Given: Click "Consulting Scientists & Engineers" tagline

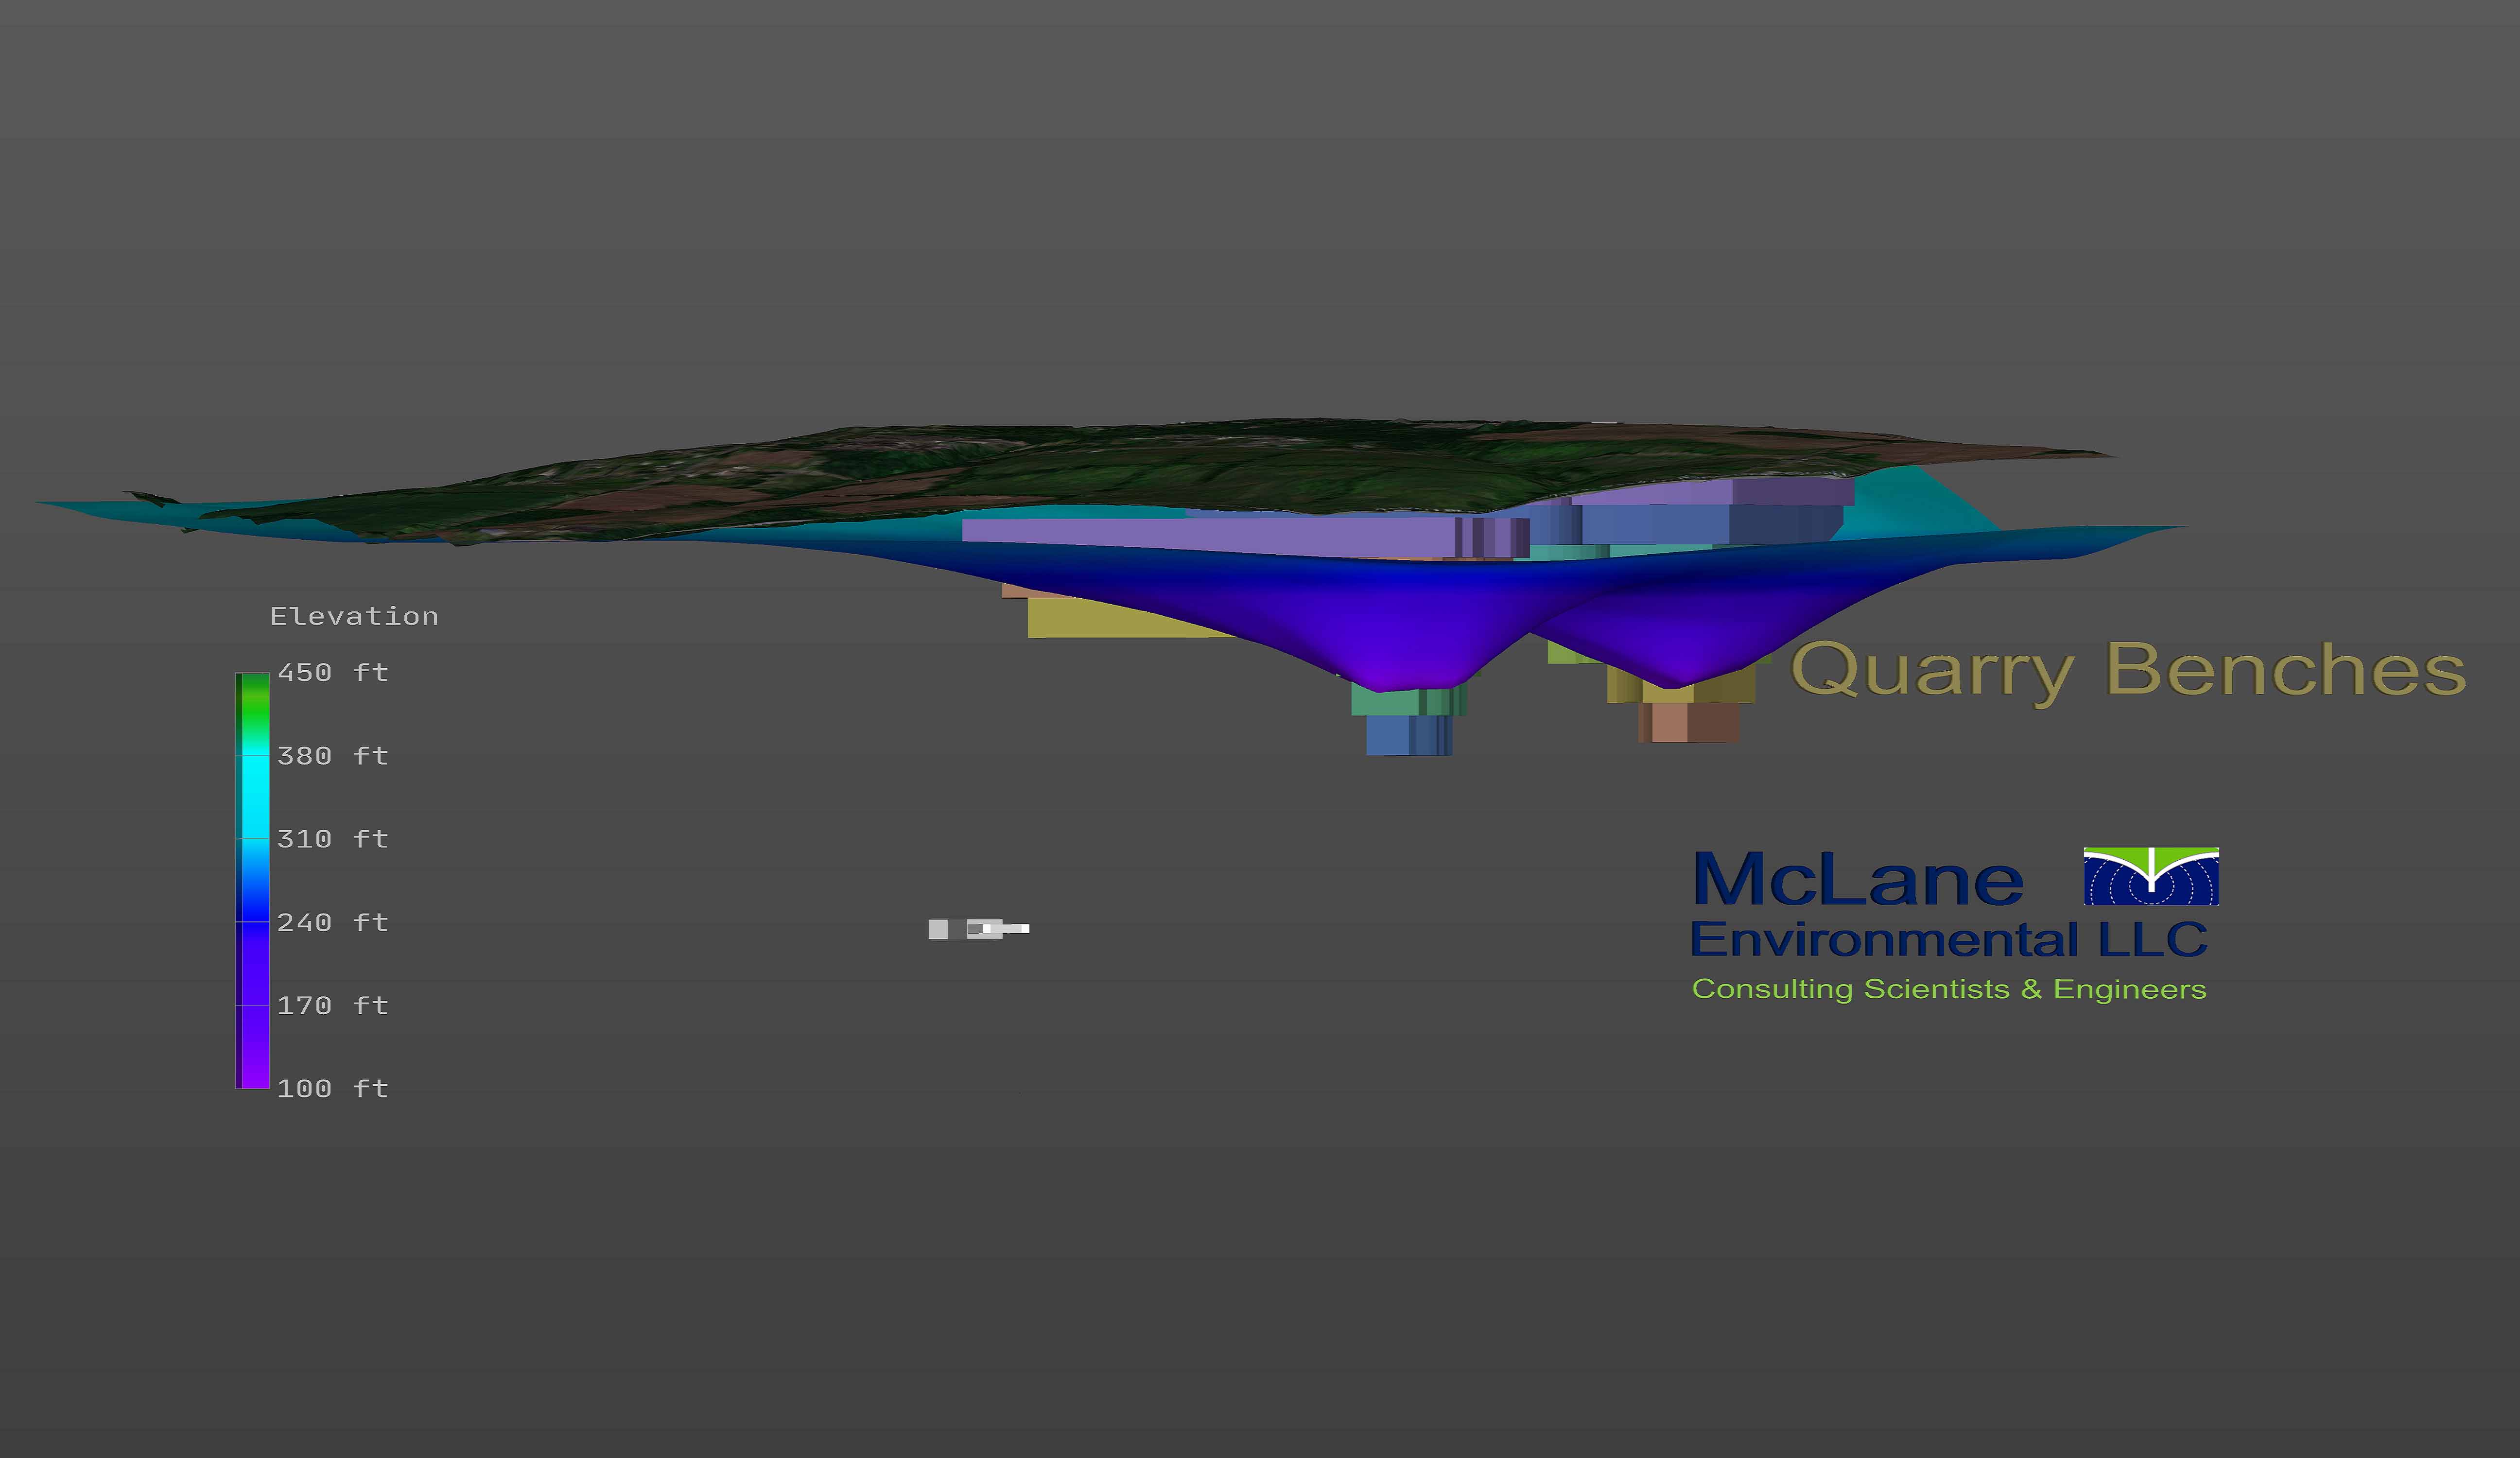Looking at the screenshot, I should pyautogui.click(x=1948, y=989).
